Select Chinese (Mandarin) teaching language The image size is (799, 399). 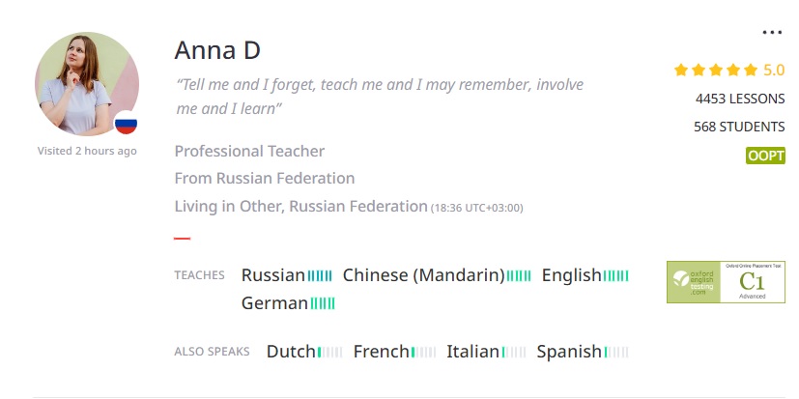click(423, 275)
